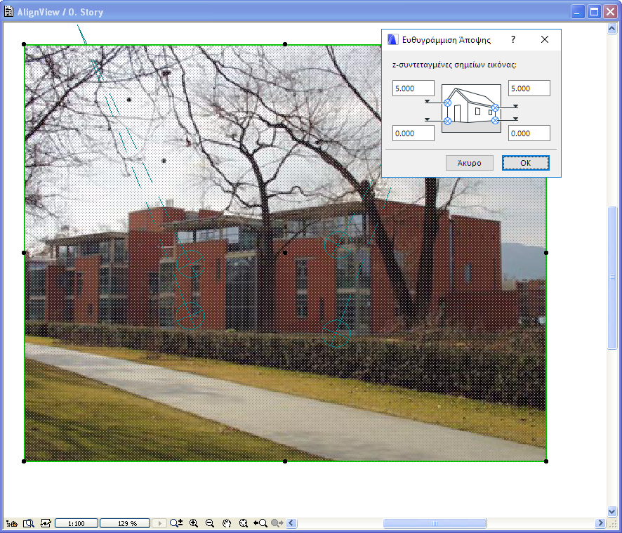The height and width of the screenshot is (533, 622).
Task: Click the bottom-right picture selection handle
Action: pos(546,461)
